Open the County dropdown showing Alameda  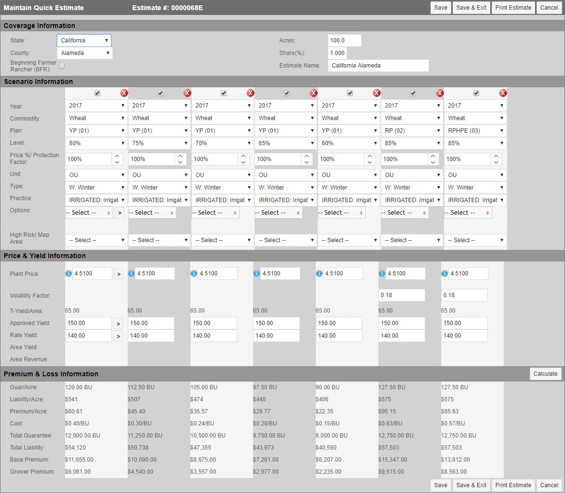(85, 53)
